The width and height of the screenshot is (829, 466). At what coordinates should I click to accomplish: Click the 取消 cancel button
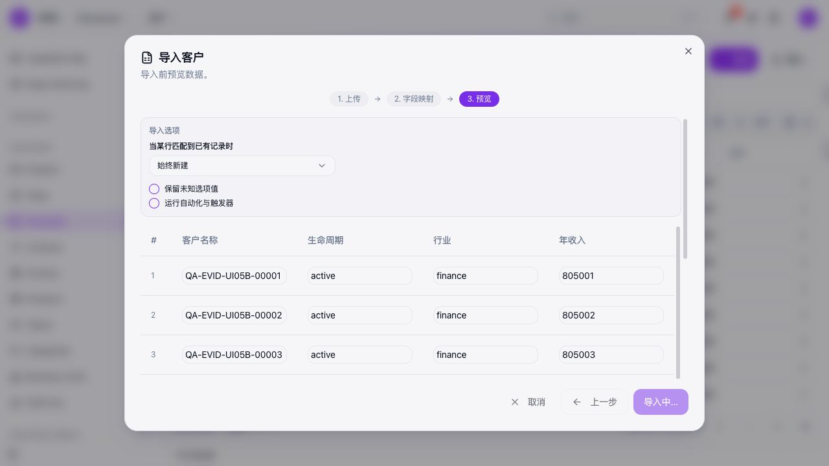(528, 402)
